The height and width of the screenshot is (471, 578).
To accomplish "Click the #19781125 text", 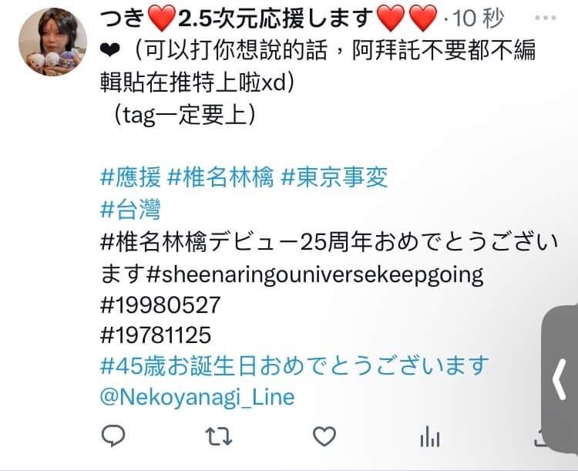I will coord(156,335).
